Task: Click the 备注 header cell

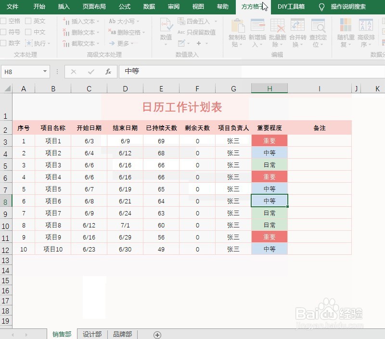Action: coord(320,128)
